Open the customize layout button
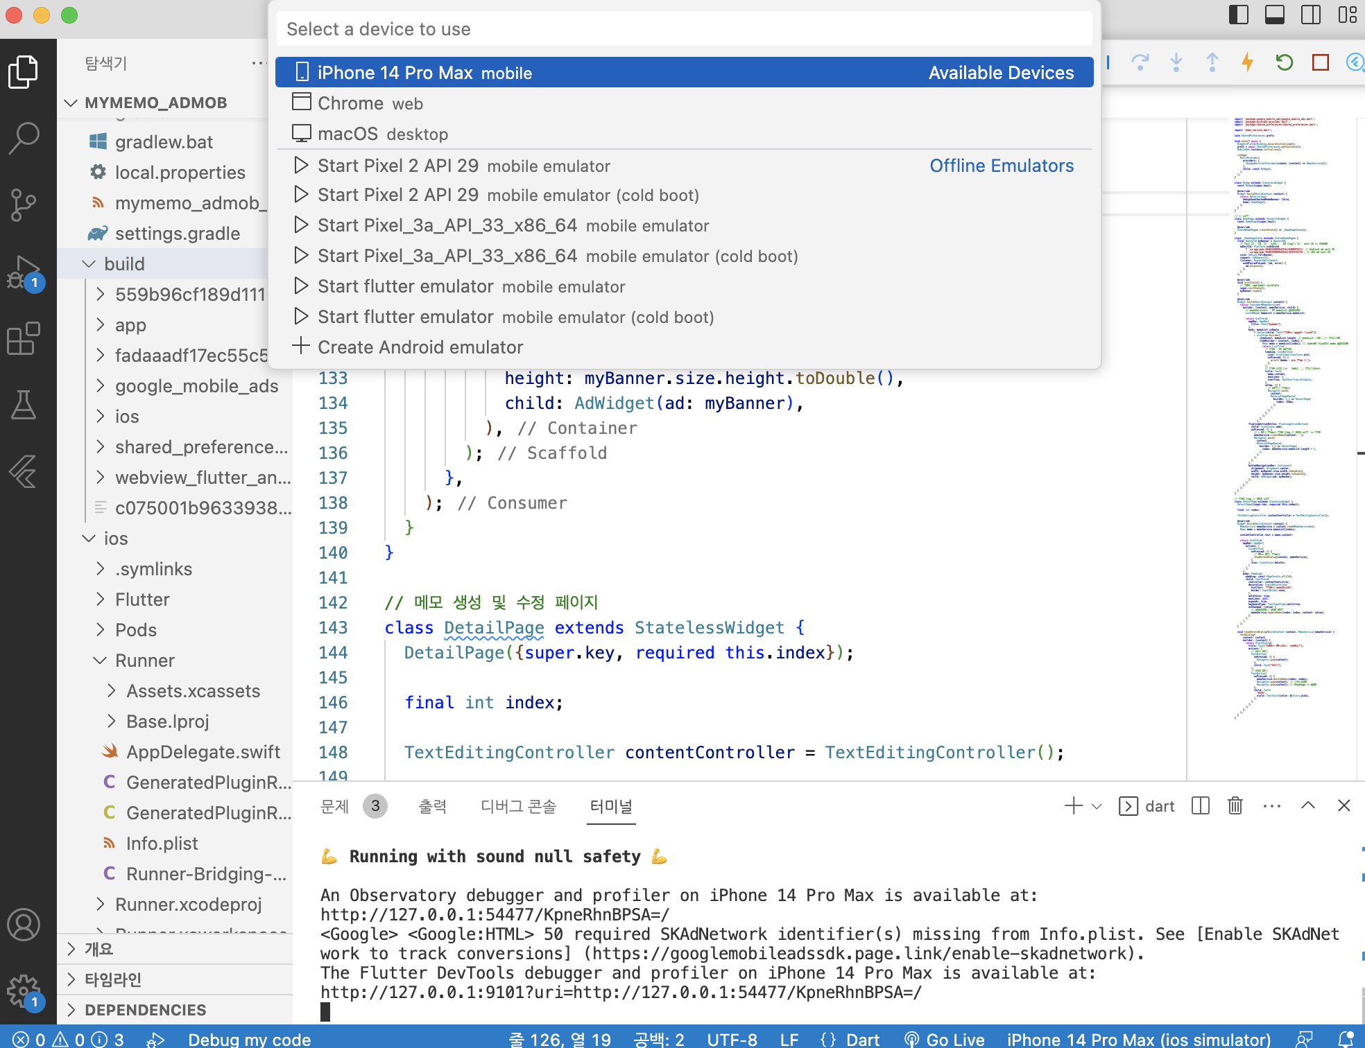This screenshot has height=1048, width=1365. 1347,15
